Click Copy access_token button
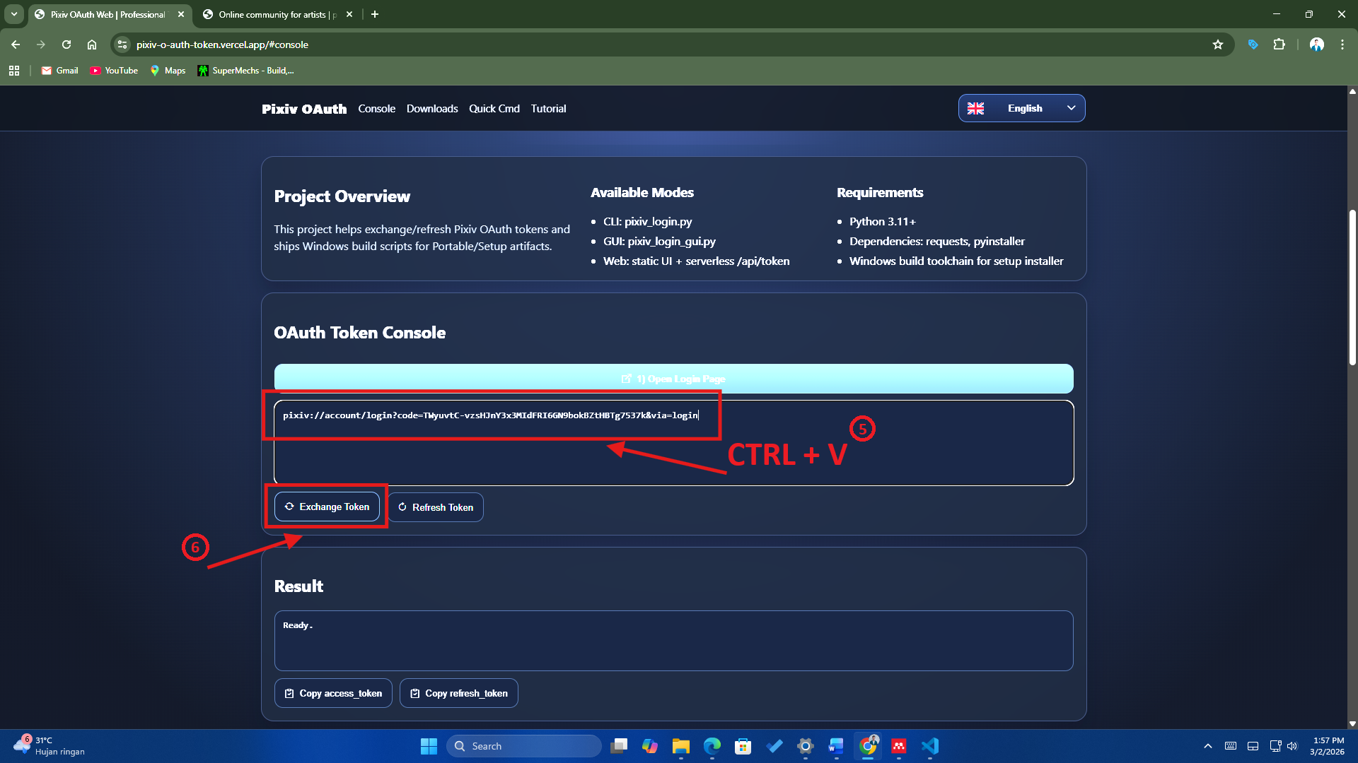Screen dimensions: 1358x763 (x=333, y=693)
